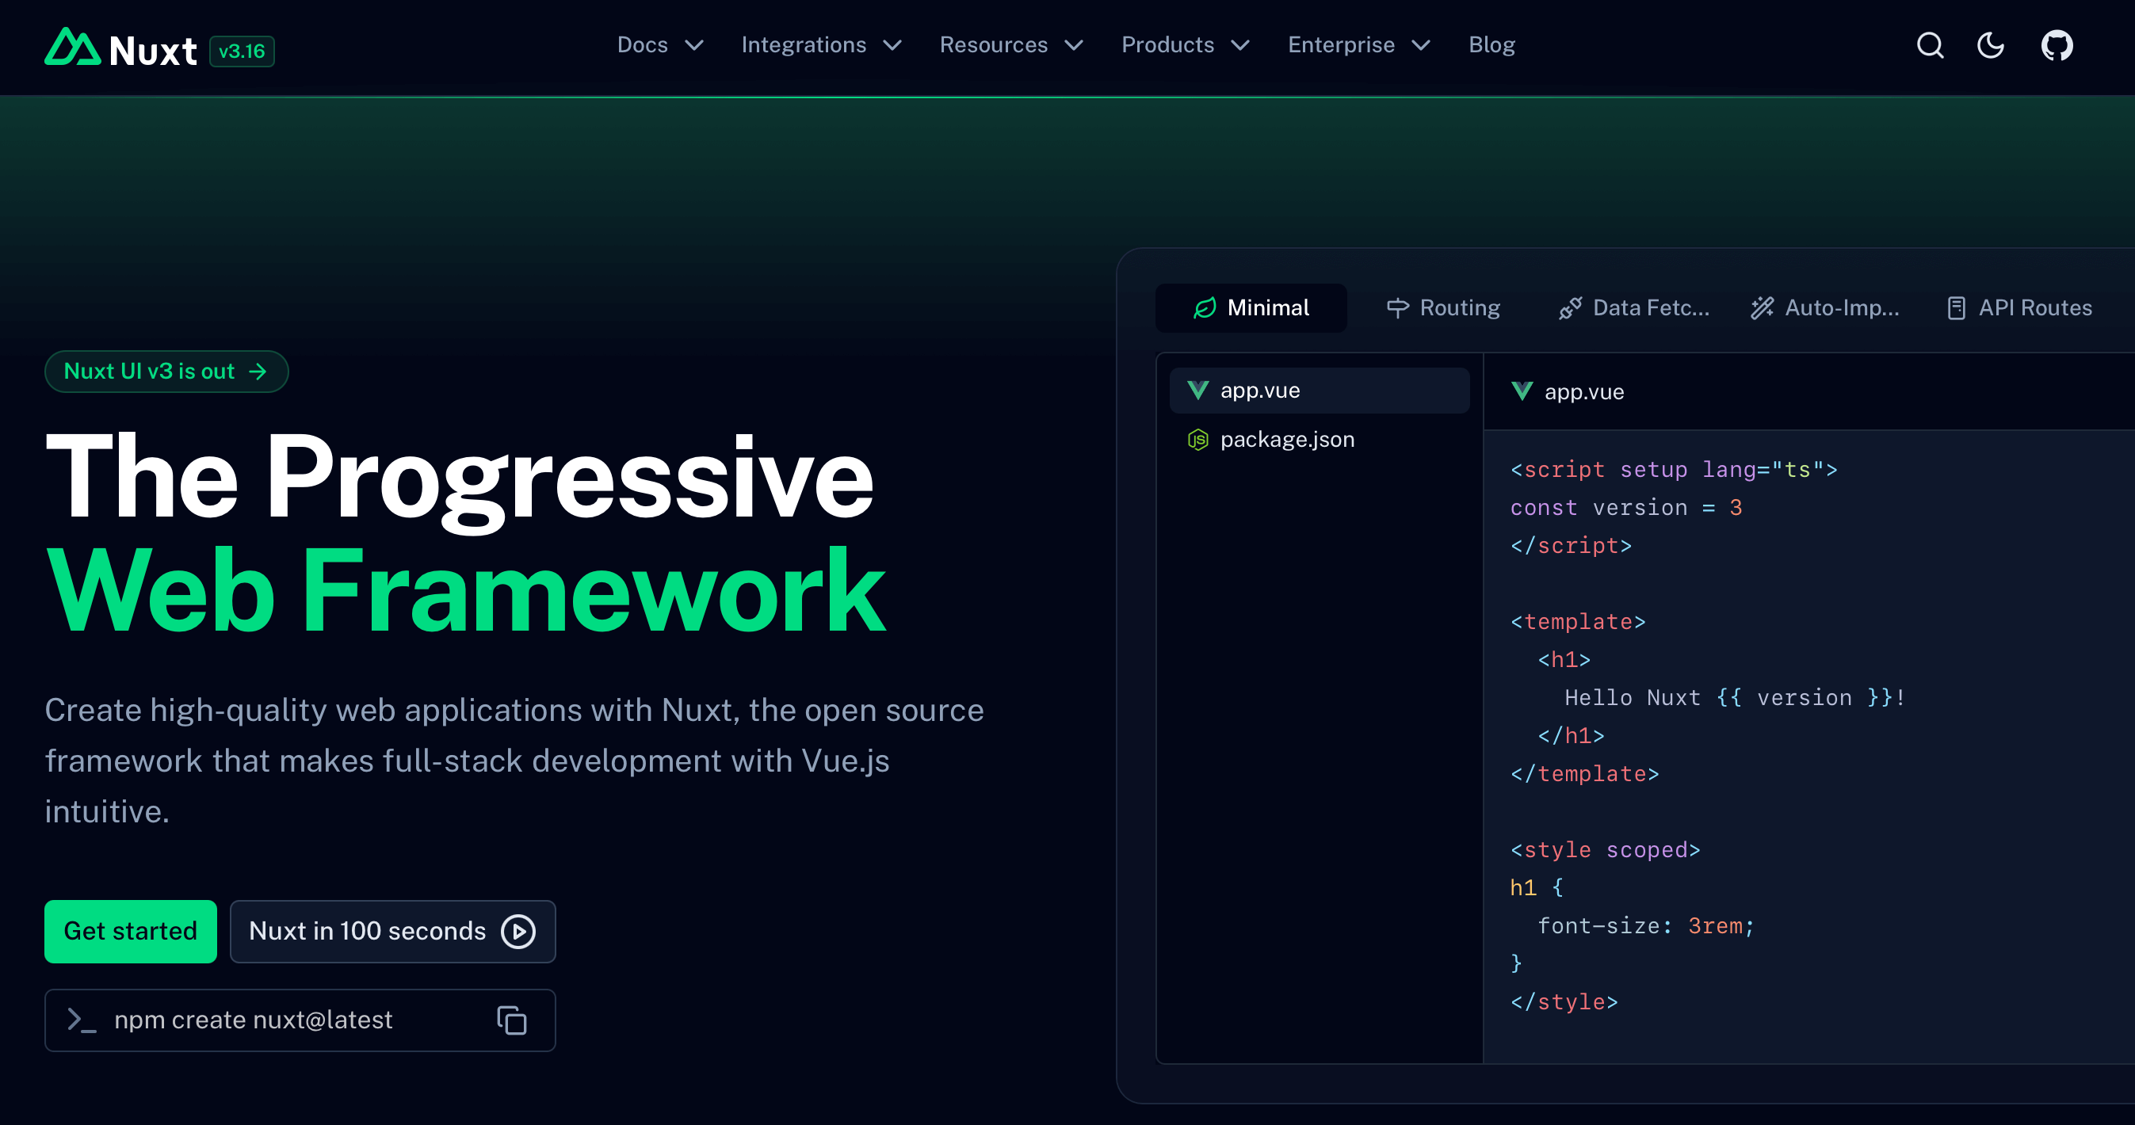This screenshot has width=2135, height=1125.
Task: Switch to the Routing example tab
Action: click(1443, 308)
